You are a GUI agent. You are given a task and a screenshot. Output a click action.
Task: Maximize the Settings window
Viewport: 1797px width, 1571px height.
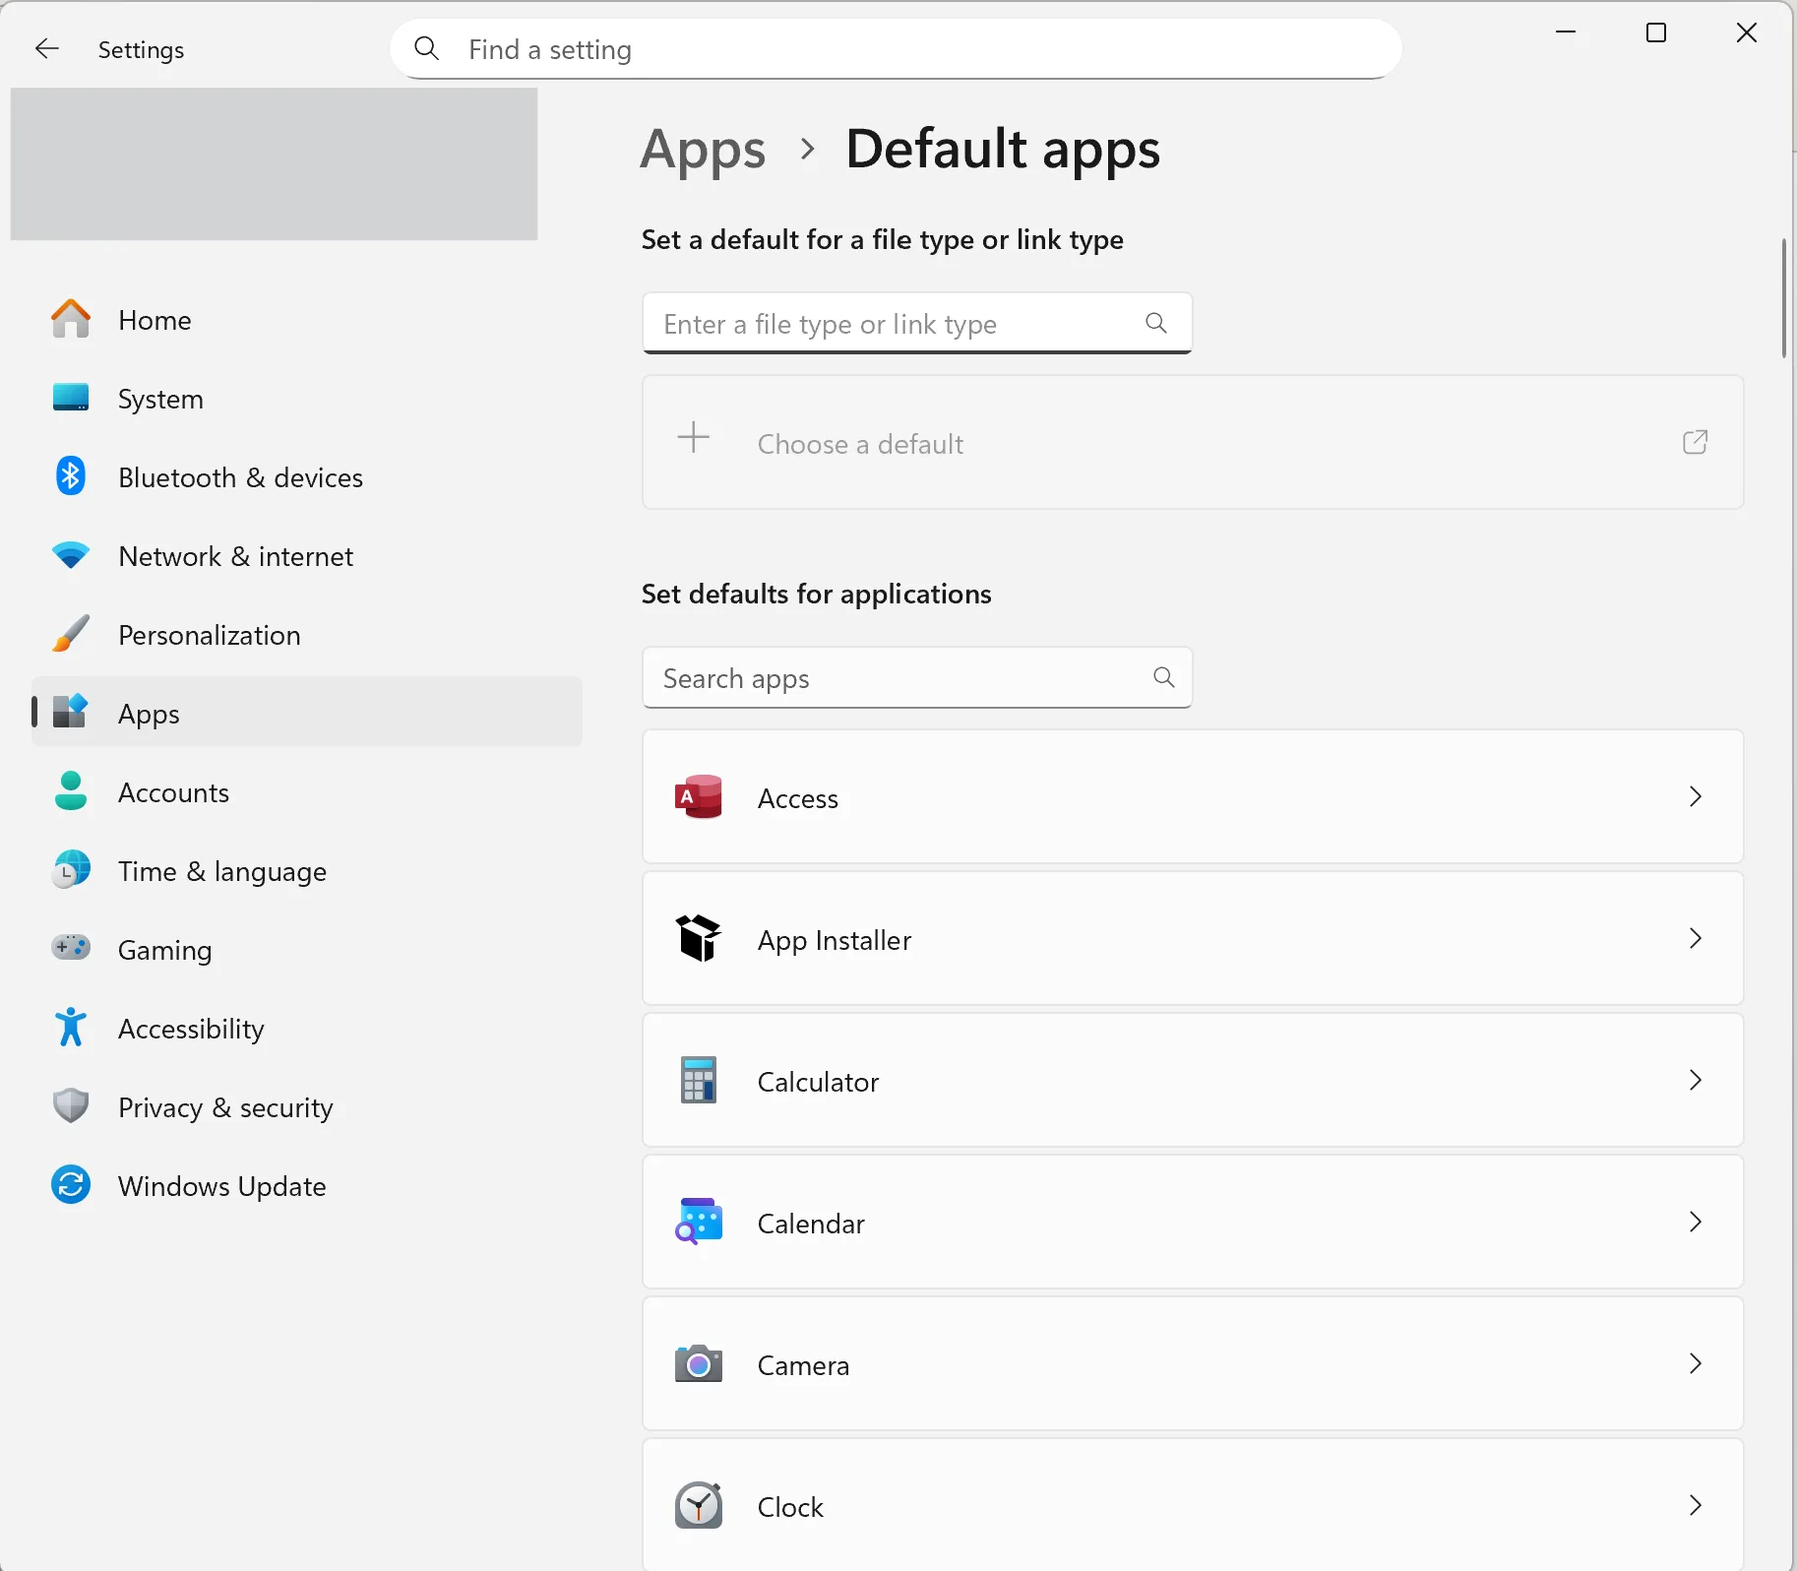pyautogui.click(x=1656, y=32)
